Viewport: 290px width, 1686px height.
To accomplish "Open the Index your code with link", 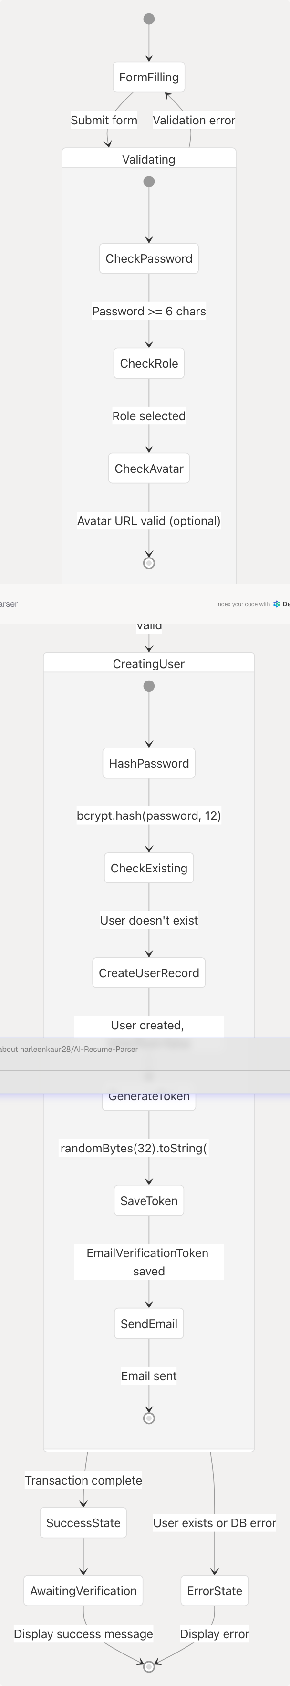I will point(242,604).
